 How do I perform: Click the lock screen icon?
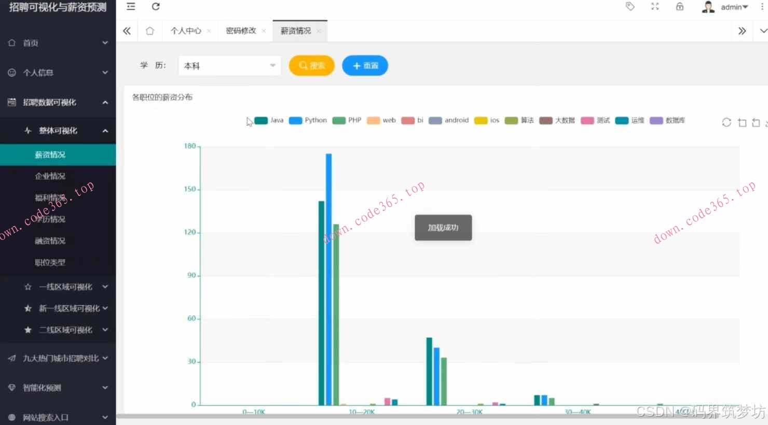click(x=680, y=7)
